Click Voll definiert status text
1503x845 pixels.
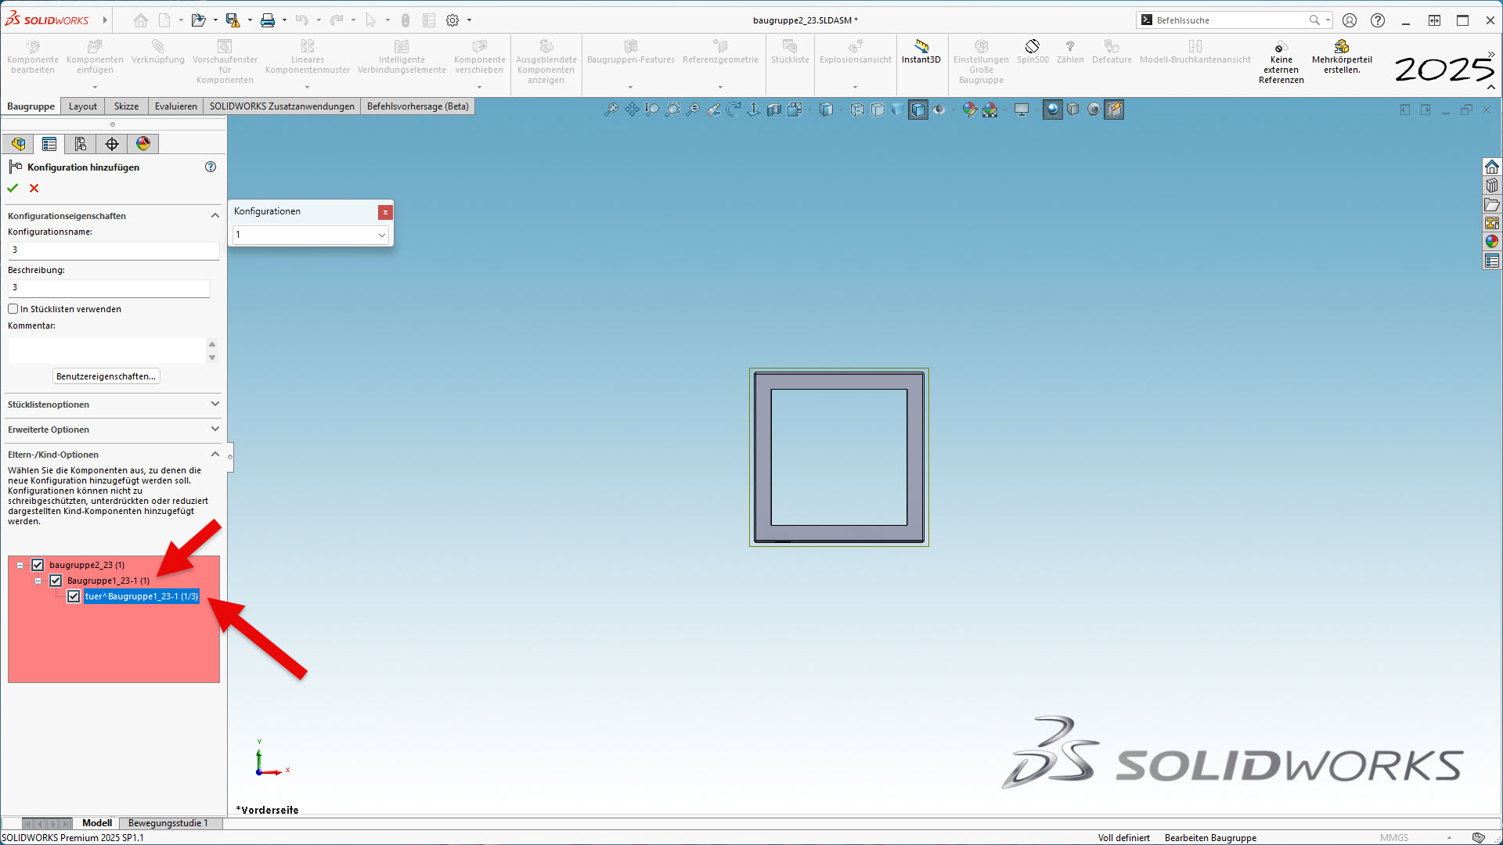point(1123,838)
